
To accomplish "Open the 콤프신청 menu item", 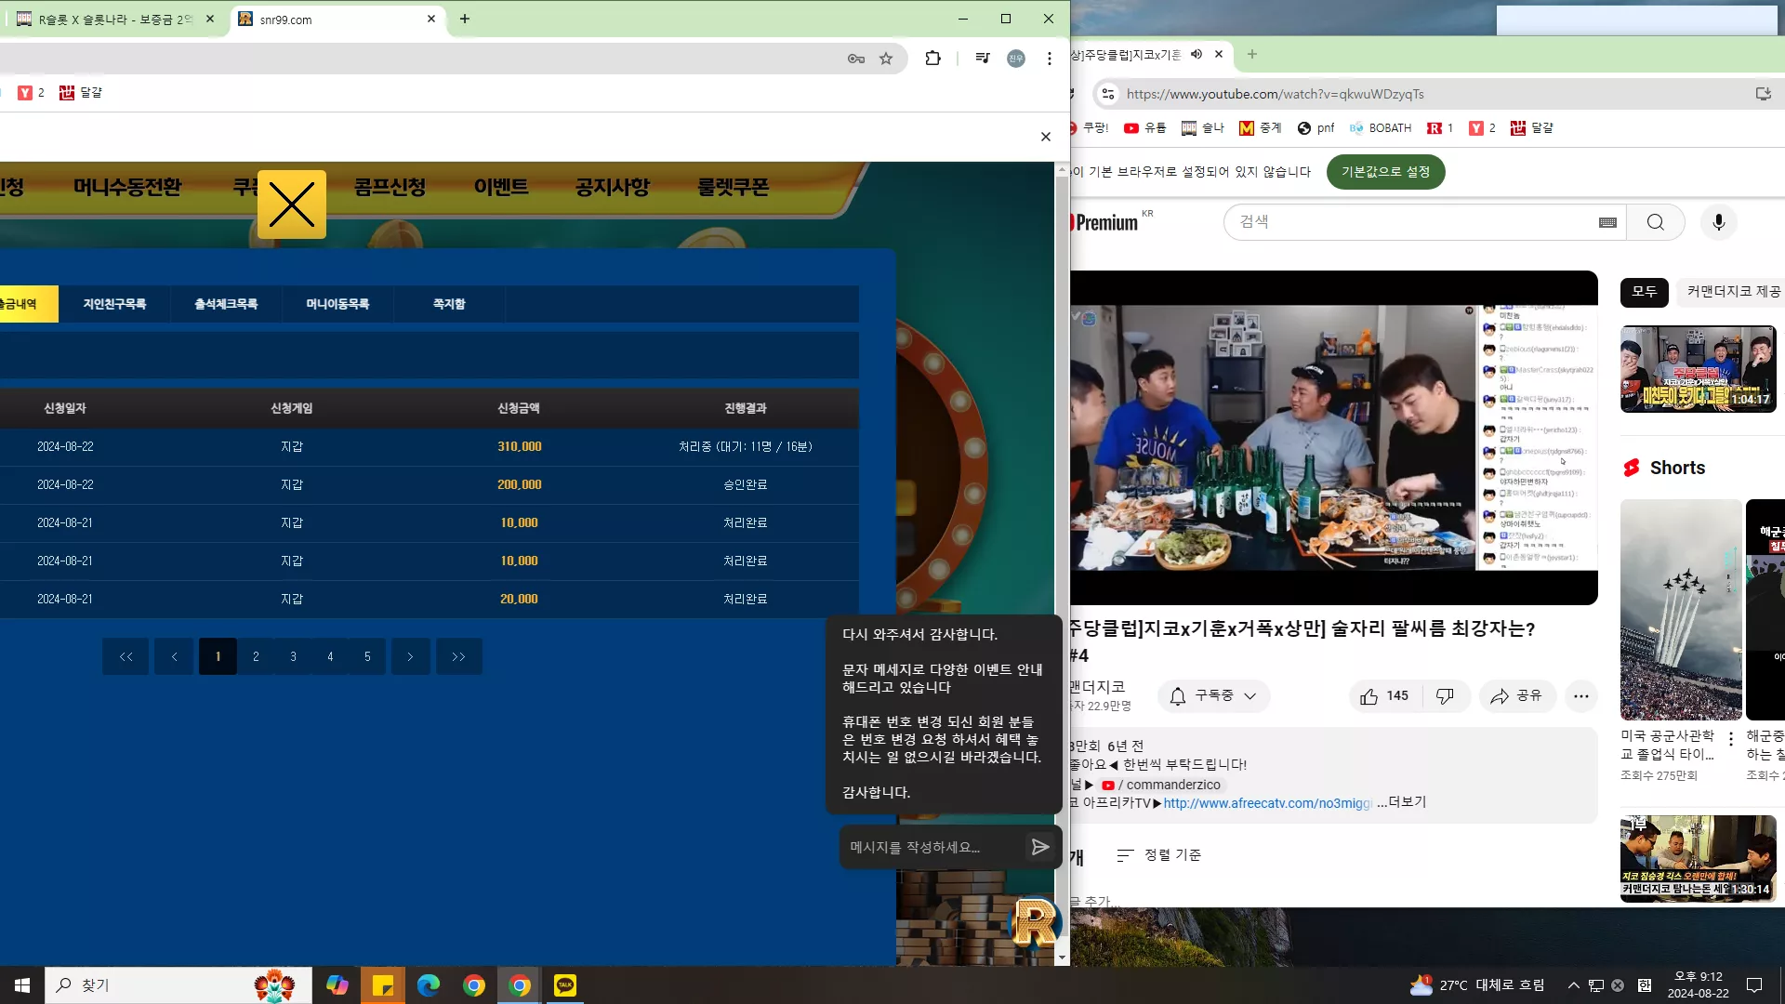I will point(390,188).
